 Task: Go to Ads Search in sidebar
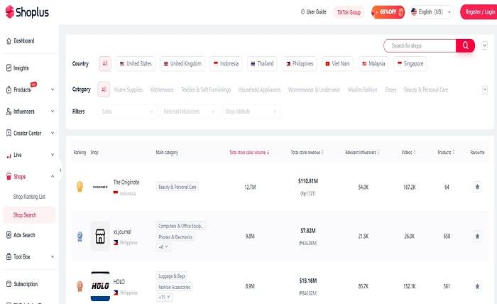pos(24,235)
